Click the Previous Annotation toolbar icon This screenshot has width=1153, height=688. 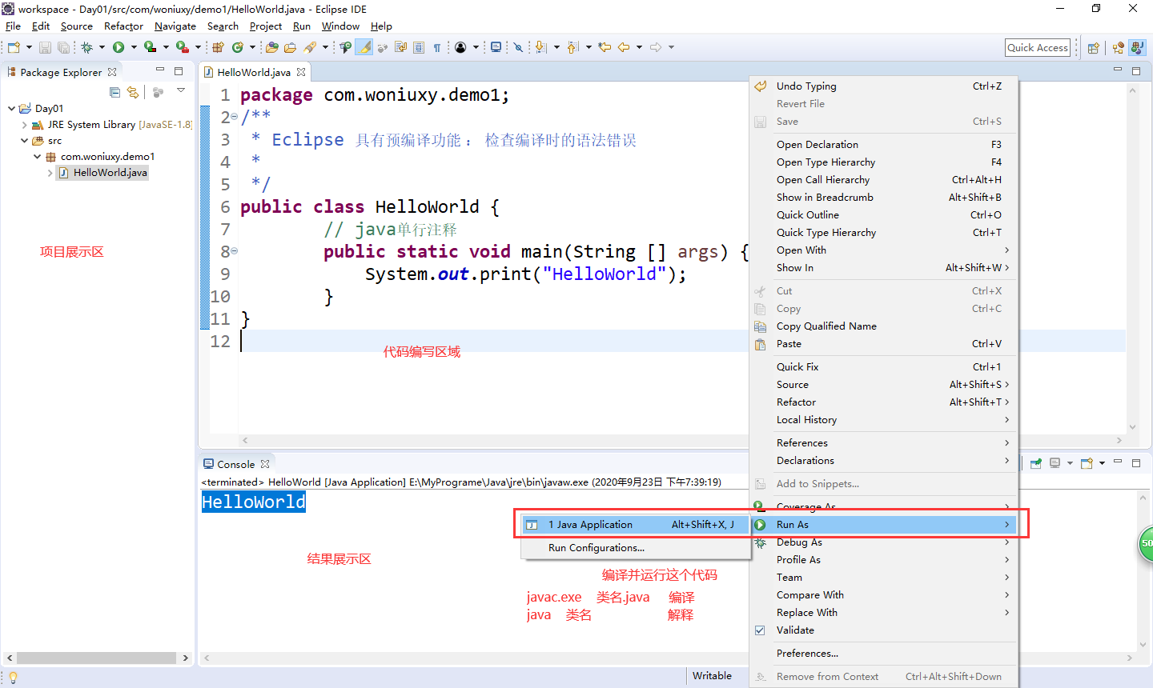point(572,47)
